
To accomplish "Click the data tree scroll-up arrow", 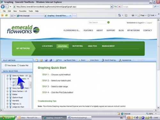I will coord(30,76).
